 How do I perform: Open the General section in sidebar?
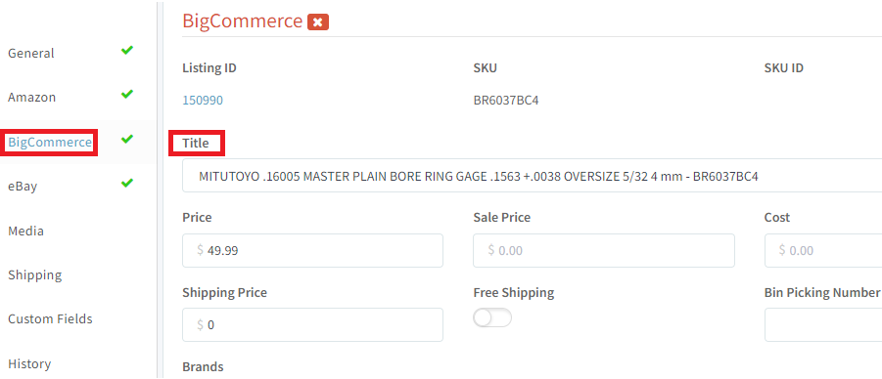[31, 54]
